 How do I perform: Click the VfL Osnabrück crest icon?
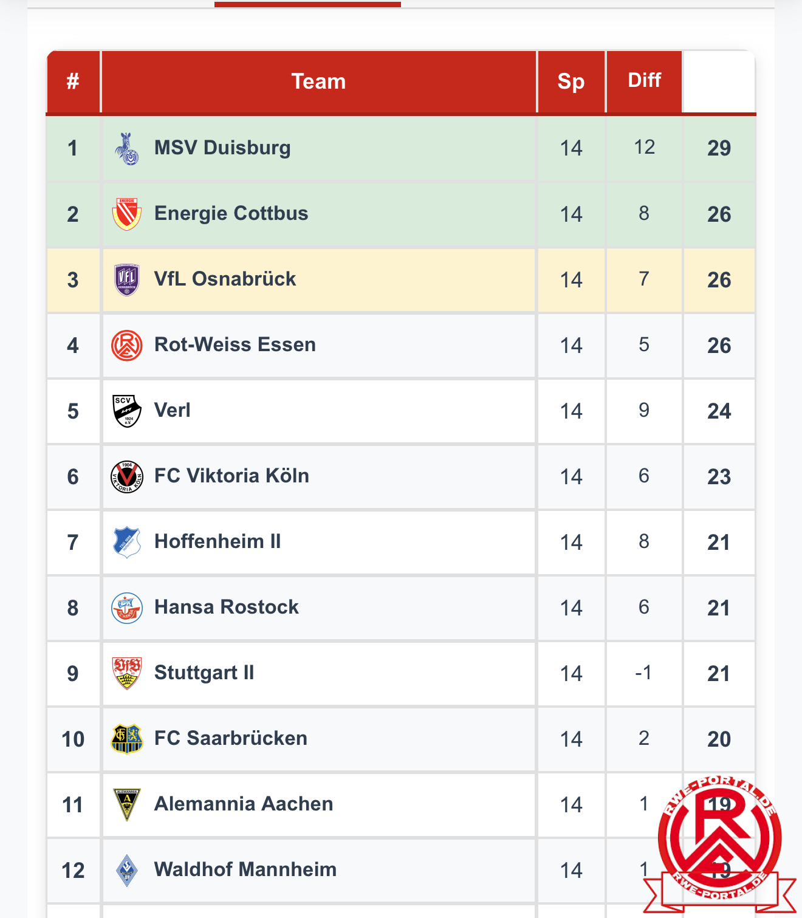(127, 279)
